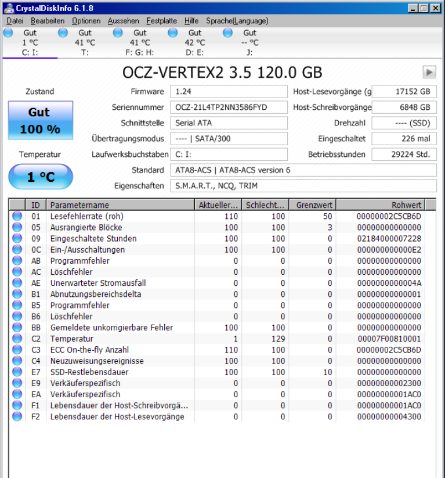Image resolution: width=445 pixels, height=478 pixels.
Task: Sort by the Grenzwert column header
Action: click(313, 205)
